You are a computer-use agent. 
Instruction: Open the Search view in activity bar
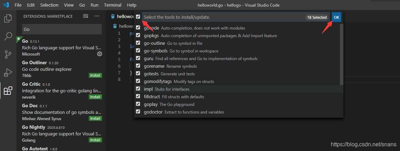8,36
